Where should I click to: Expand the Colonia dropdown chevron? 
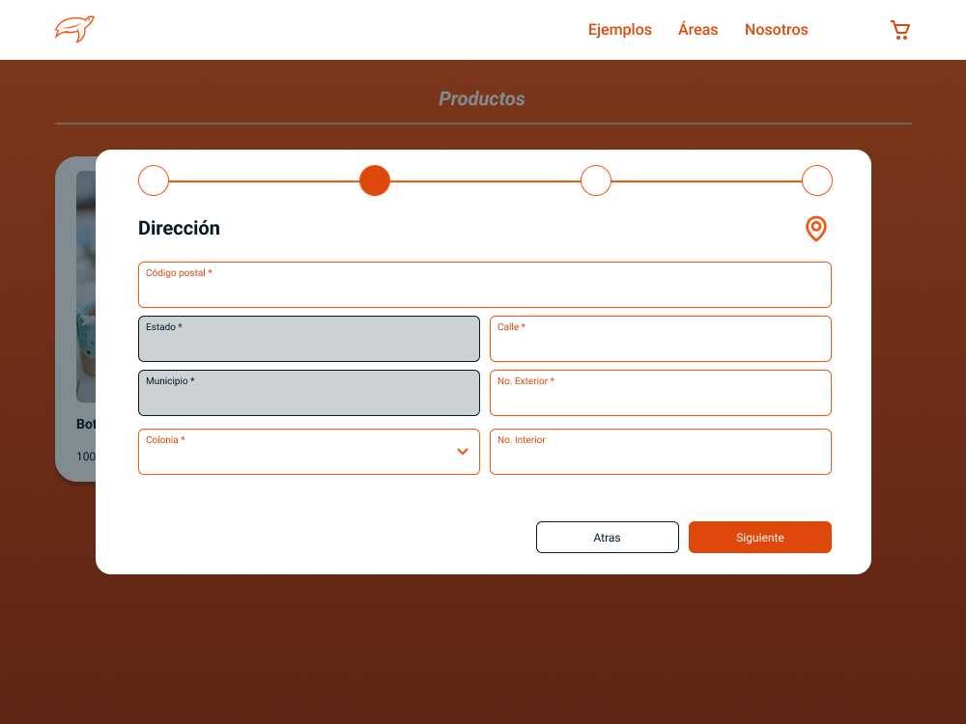pos(463,451)
